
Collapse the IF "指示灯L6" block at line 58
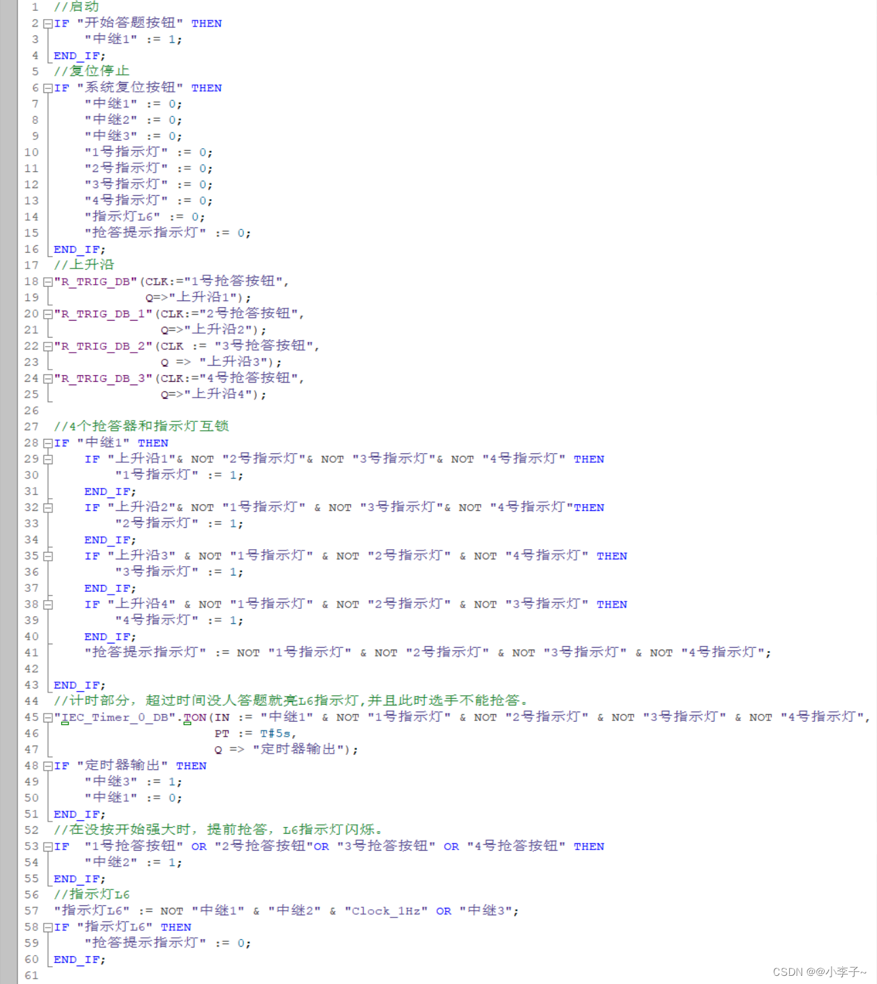pyautogui.click(x=48, y=928)
